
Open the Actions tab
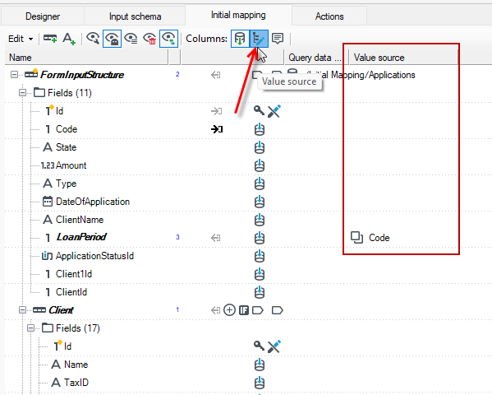click(x=329, y=16)
